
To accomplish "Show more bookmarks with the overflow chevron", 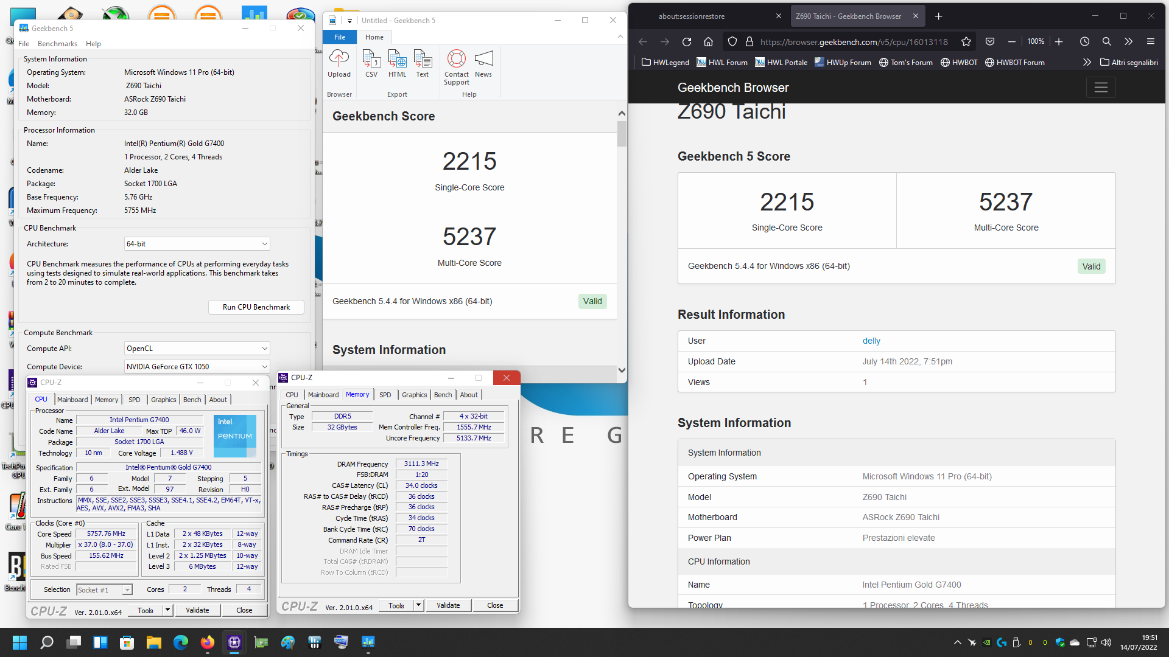I will [x=1087, y=62].
